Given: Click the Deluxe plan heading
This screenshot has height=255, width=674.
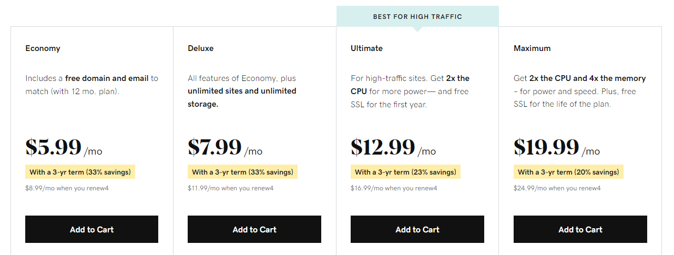Looking at the screenshot, I should [x=201, y=48].
